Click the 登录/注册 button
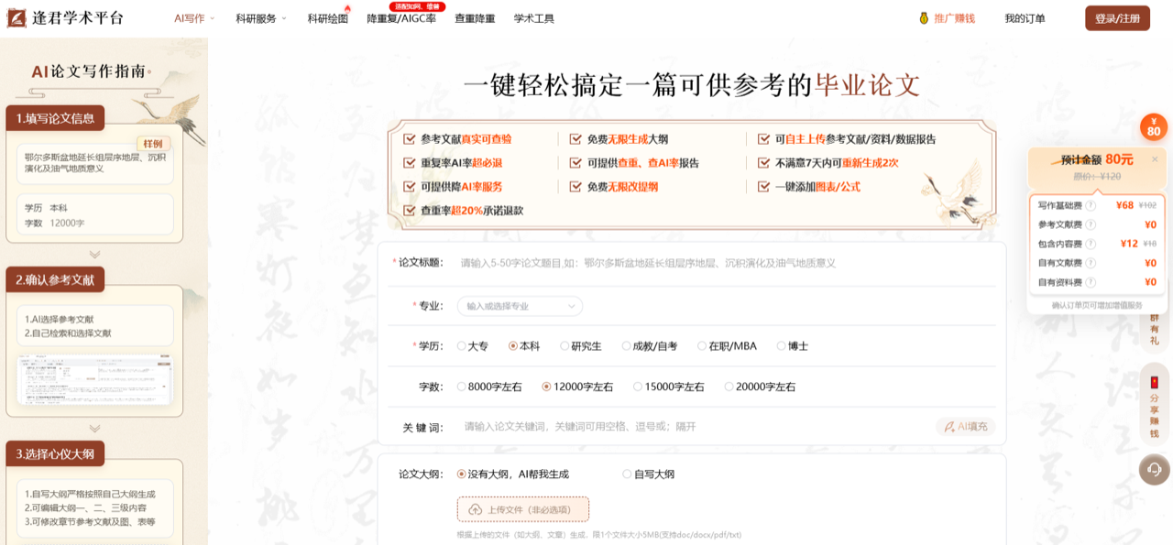Image resolution: width=1173 pixels, height=545 pixels. pos(1117,18)
